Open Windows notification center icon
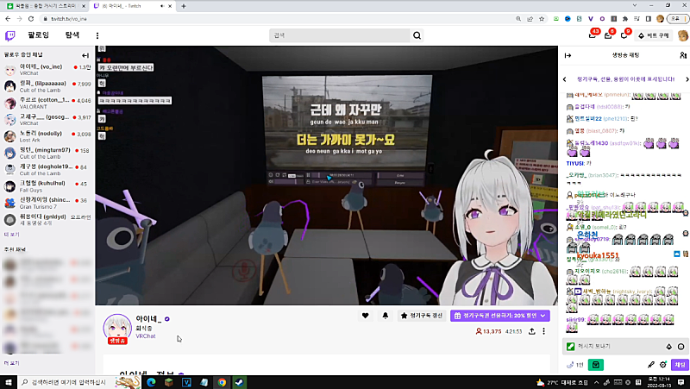 [x=681, y=382]
